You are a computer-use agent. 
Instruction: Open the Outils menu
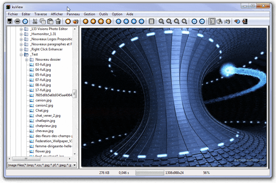pos(103,14)
